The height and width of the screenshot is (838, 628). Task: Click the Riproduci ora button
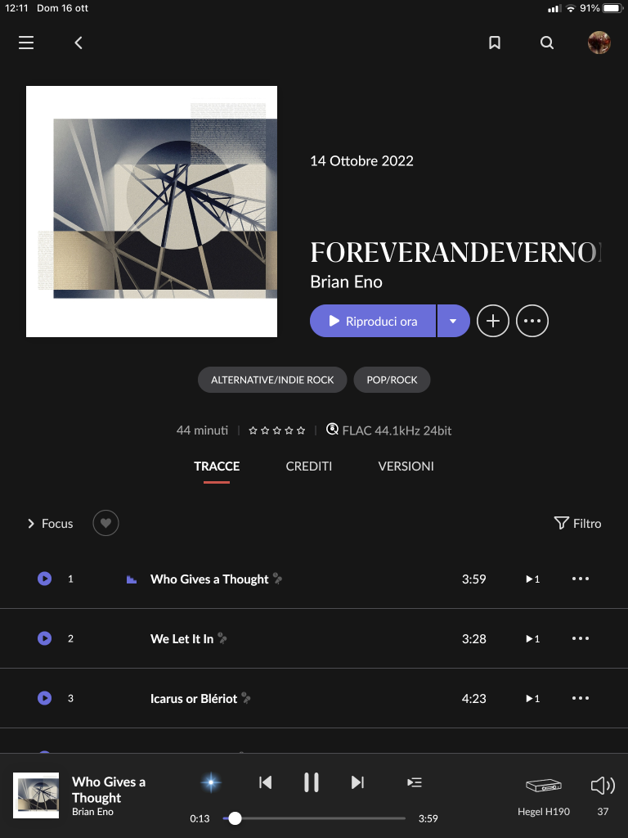[373, 321]
